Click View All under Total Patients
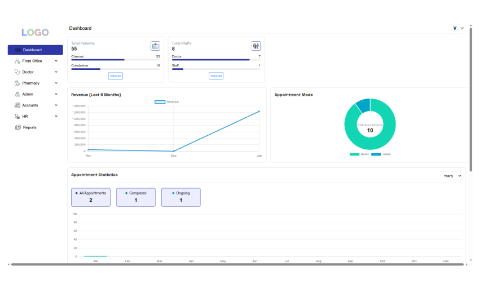The width and height of the screenshot is (479, 293). [x=115, y=76]
